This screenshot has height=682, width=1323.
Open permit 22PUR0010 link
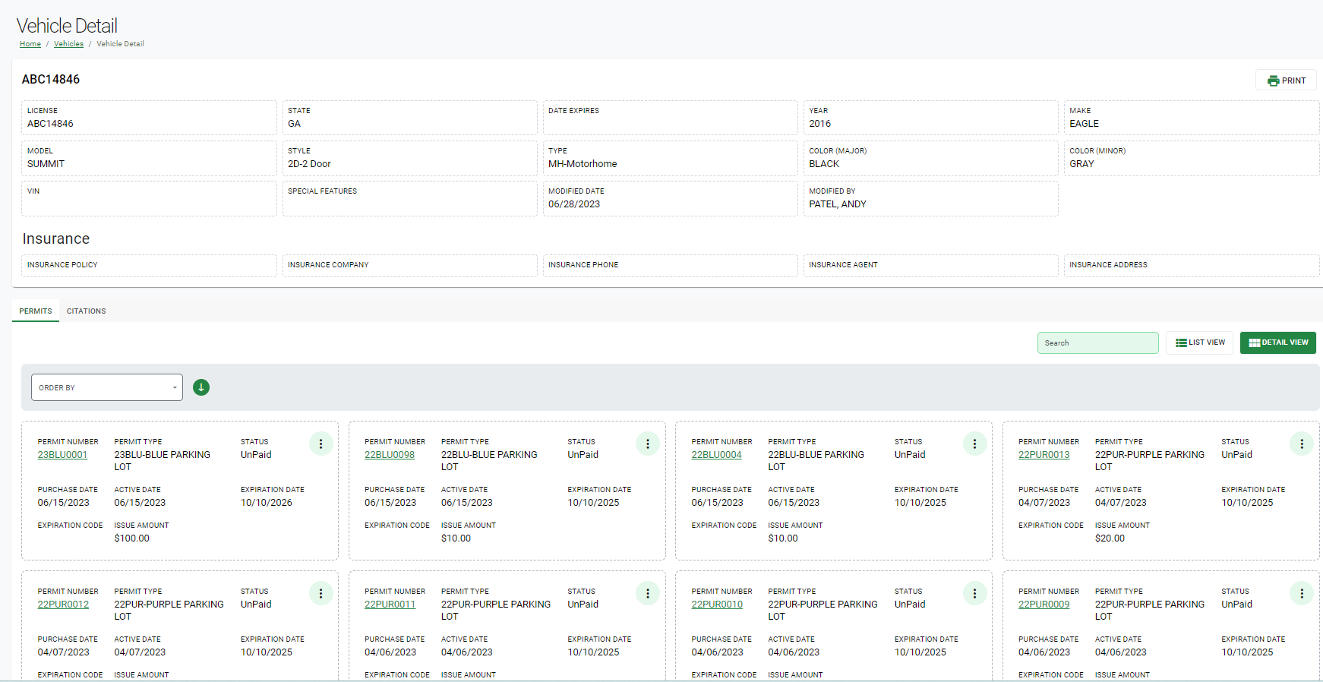717,605
